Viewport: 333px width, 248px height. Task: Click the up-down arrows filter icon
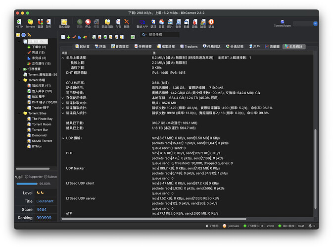[85, 37]
